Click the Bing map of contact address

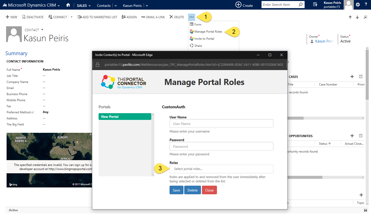pos(49,160)
